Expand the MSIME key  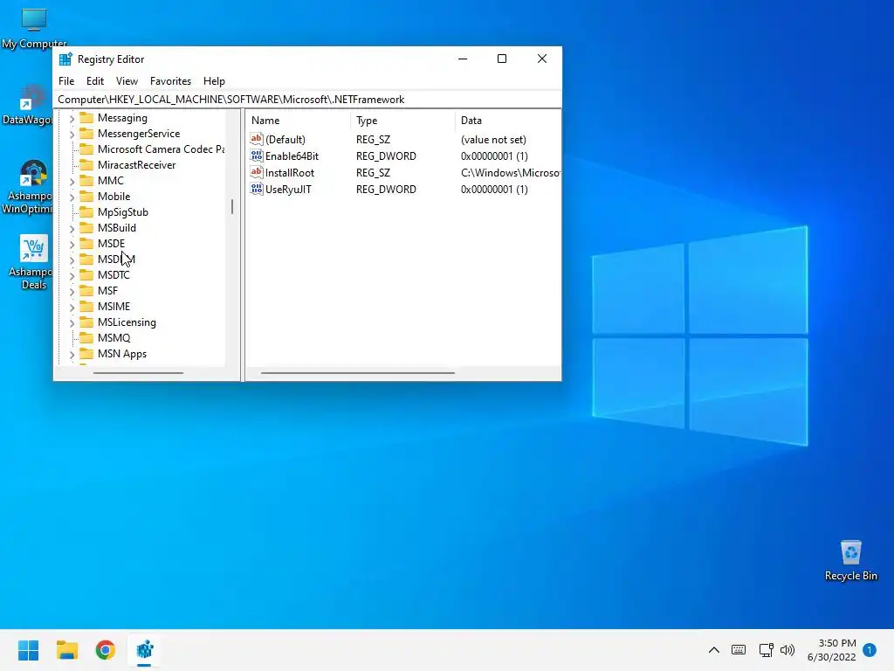click(72, 307)
